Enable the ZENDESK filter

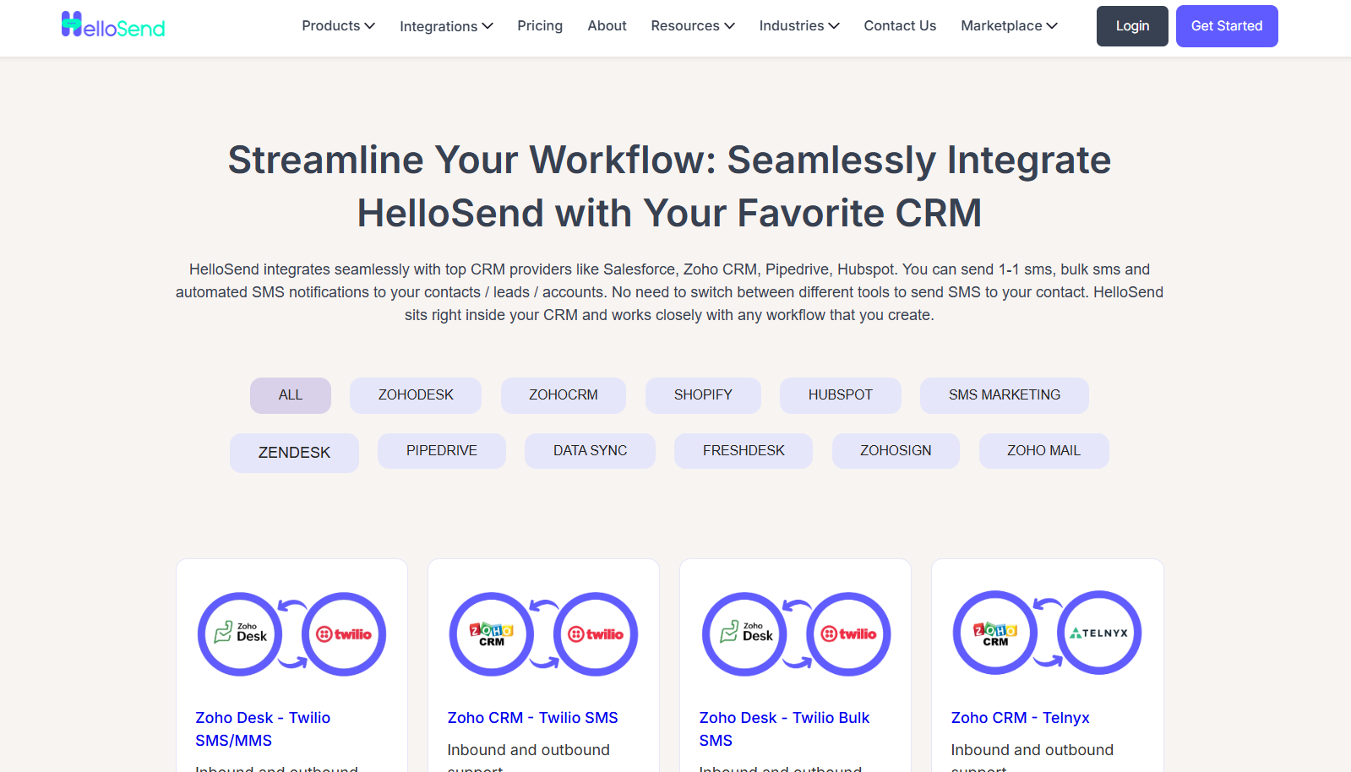click(x=294, y=452)
